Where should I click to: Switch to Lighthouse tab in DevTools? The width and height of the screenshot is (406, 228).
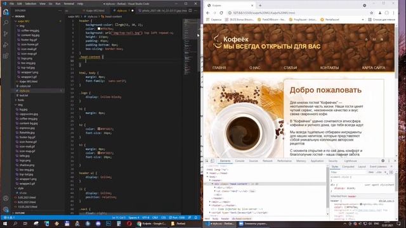(x=351, y=161)
